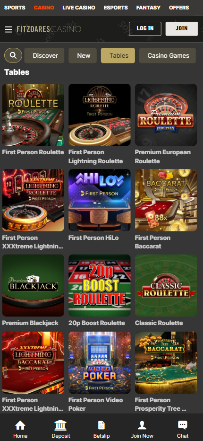This screenshot has height=441, width=203.
Task: Click the Log In button
Action: point(145,29)
